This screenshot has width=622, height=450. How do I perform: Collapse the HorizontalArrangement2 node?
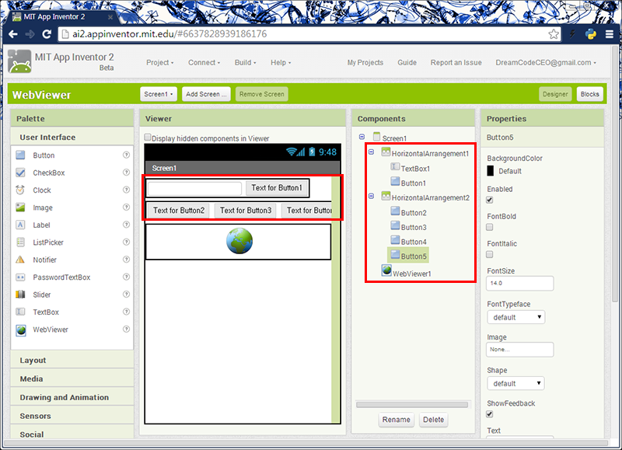click(372, 196)
